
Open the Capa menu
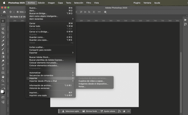[60, 3]
